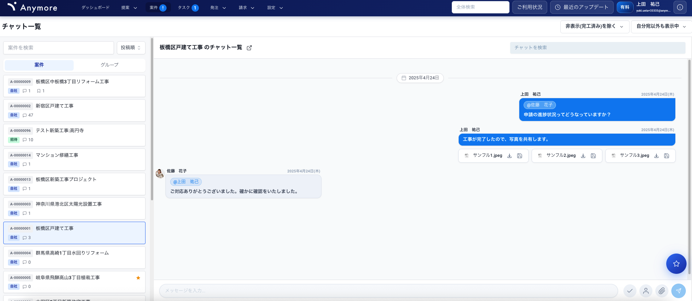Click the チャットを検索 field
The height and width of the screenshot is (301, 692).
(x=598, y=48)
